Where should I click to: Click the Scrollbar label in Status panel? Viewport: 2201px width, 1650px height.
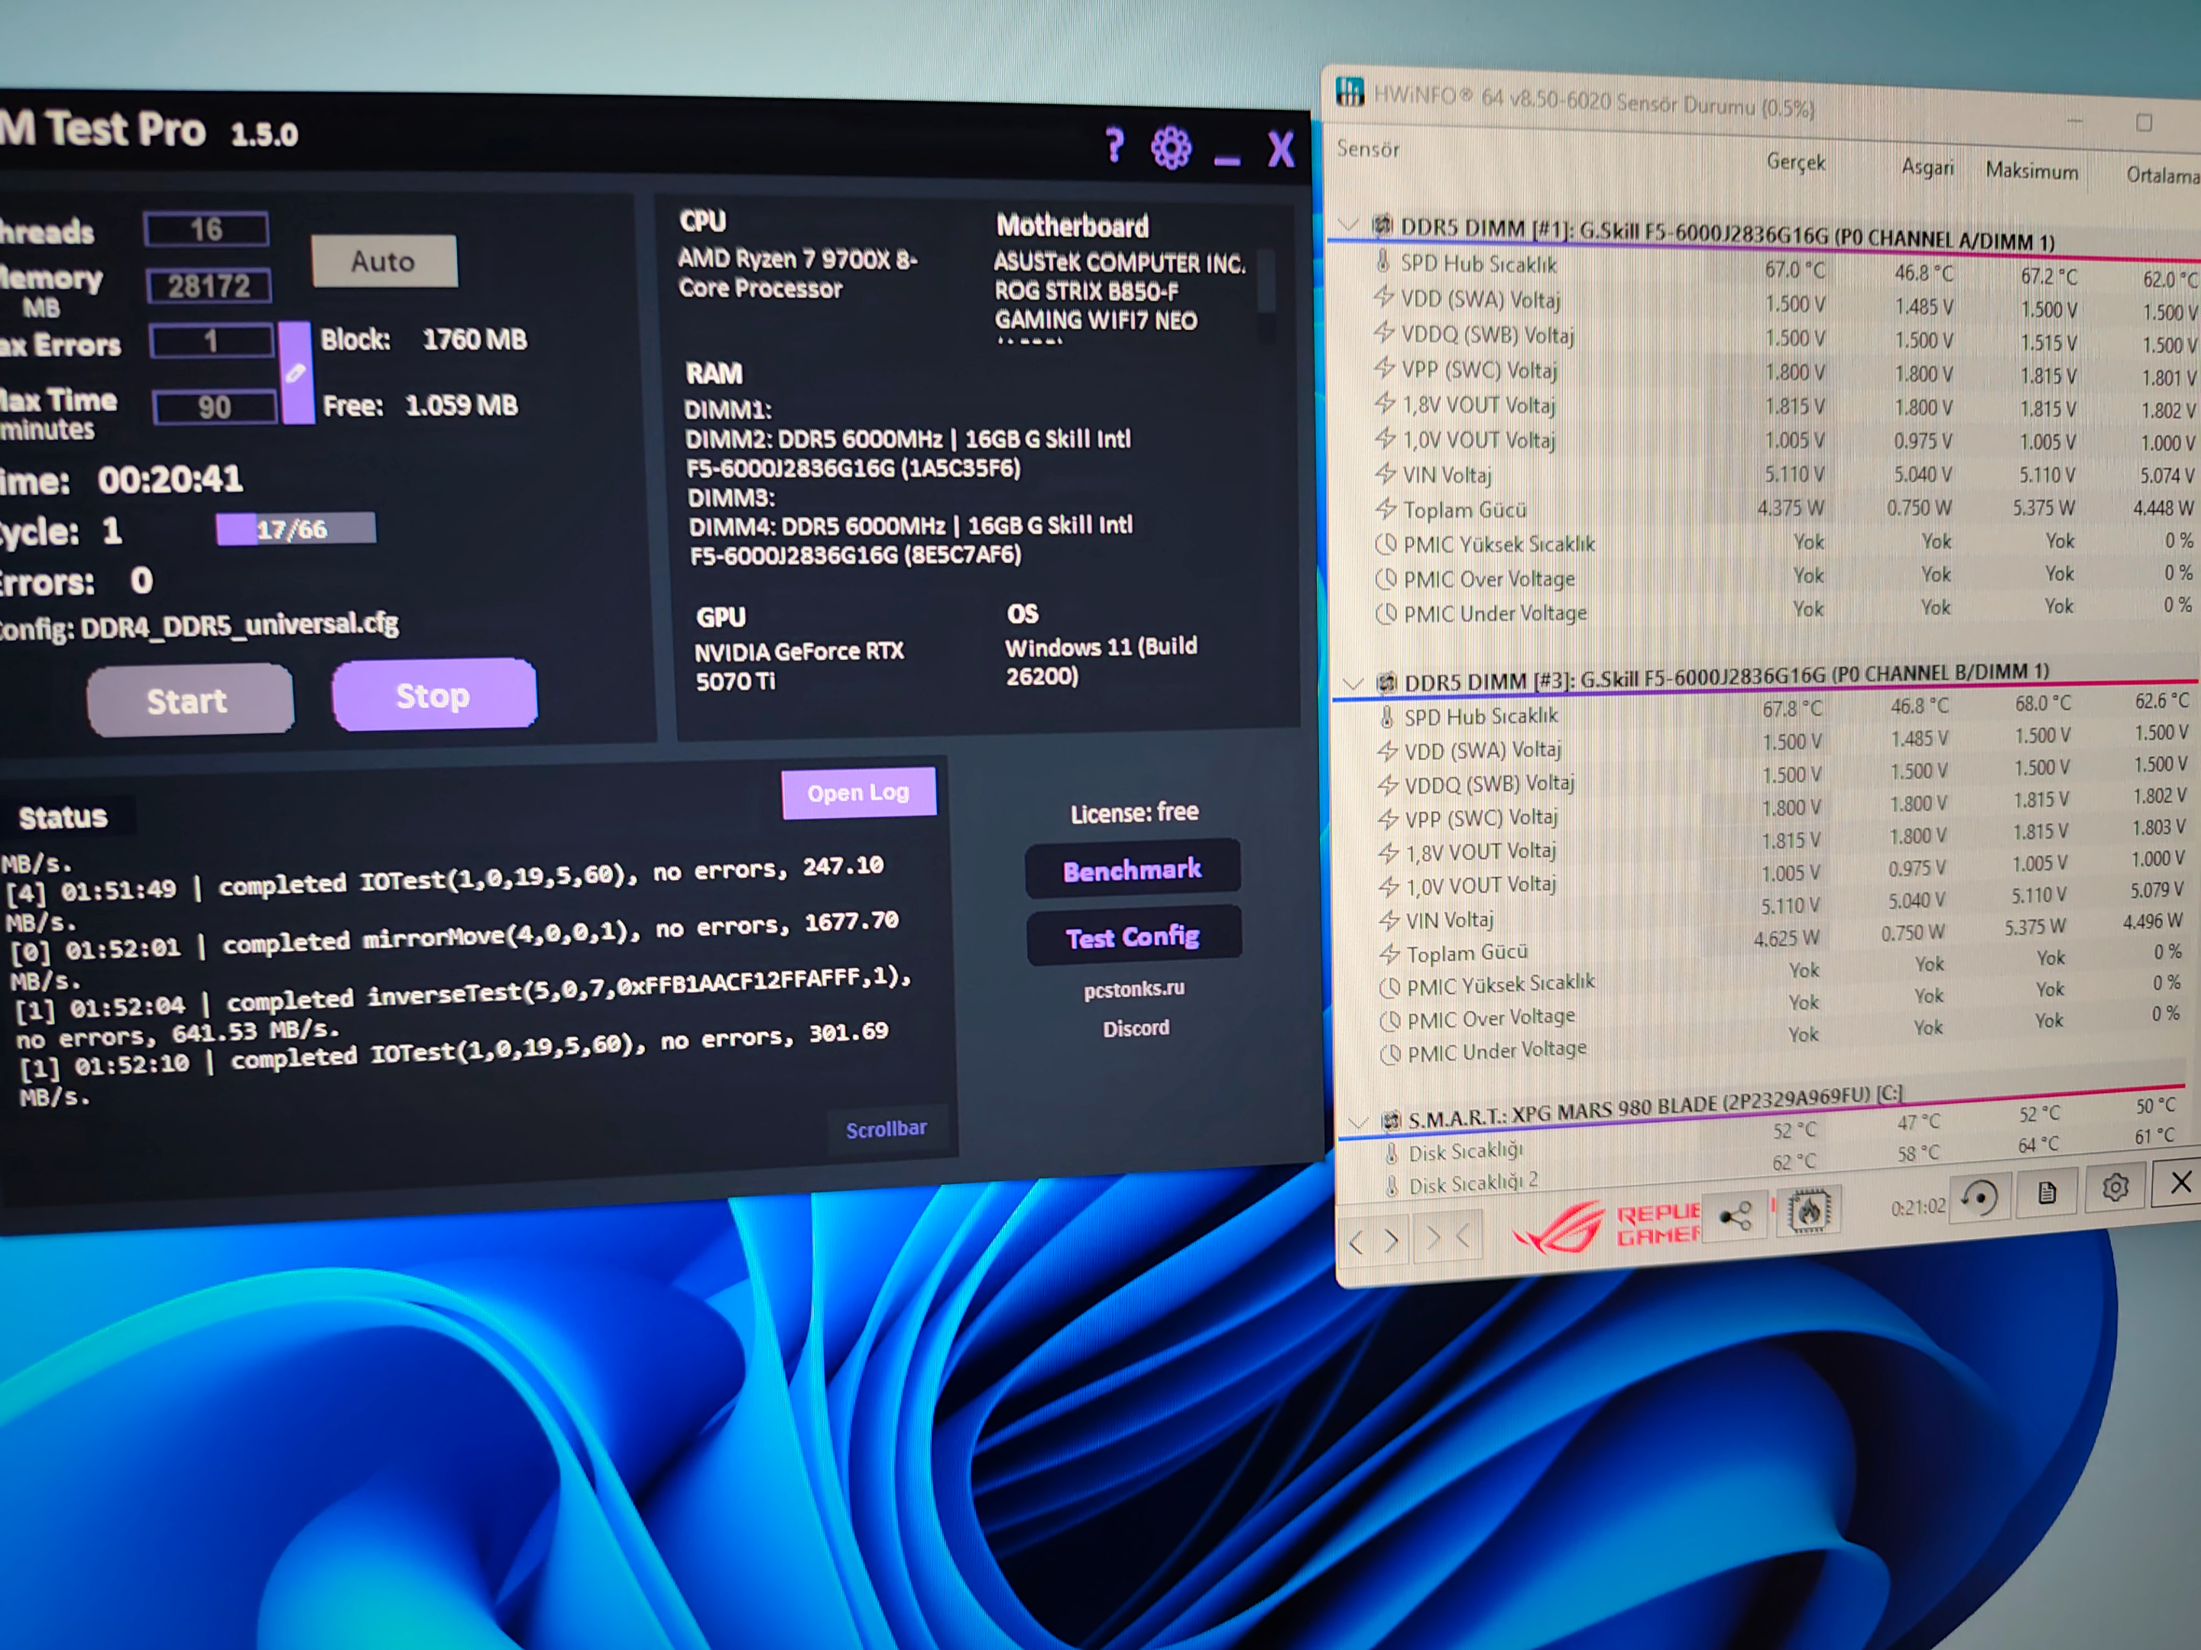click(x=887, y=1130)
